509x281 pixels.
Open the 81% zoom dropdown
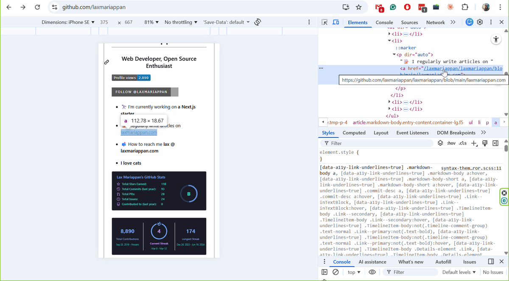tap(151, 22)
